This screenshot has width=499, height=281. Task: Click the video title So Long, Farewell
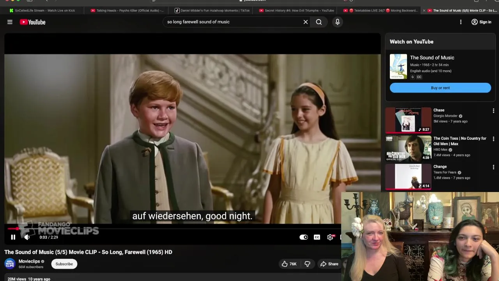pos(88,252)
